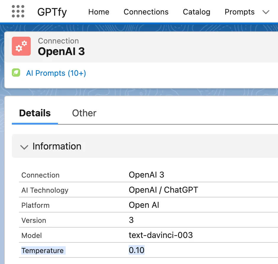Click the Model value text-davinci-003

coord(161,235)
